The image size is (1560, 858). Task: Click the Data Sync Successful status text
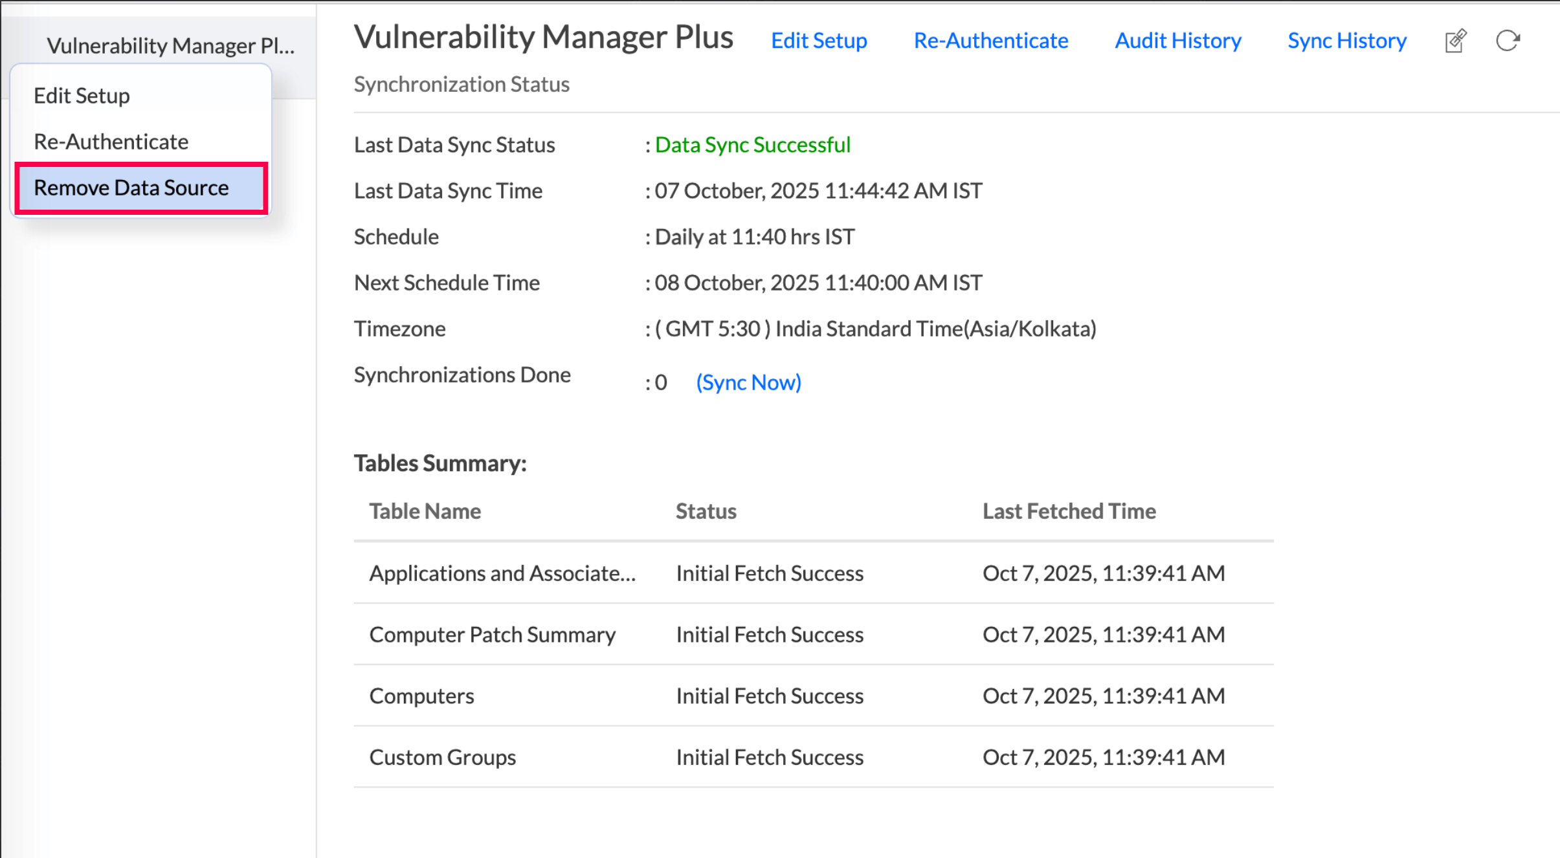(x=752, y=145)
